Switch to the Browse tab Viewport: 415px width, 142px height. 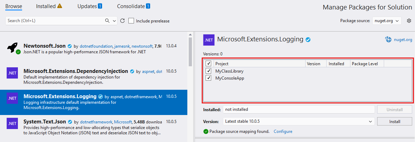point(13,6)
